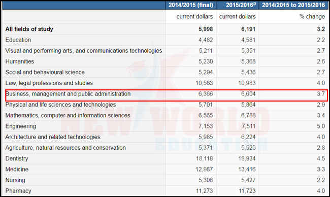330x197 pixels.
Task: Click Social and behavioural science label
Action: 45,72
